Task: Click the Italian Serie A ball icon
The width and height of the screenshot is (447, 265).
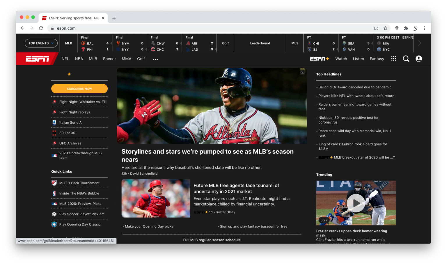Action: [54, 122]
